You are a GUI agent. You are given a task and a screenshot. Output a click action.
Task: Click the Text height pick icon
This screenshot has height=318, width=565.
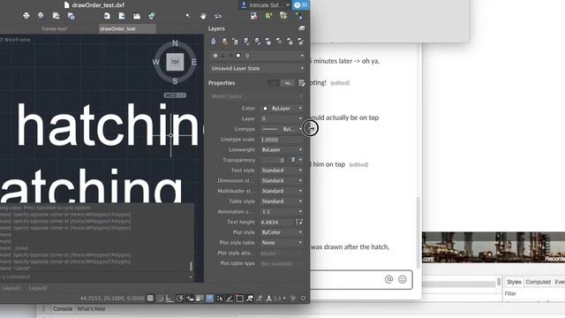tap(299, 222)
